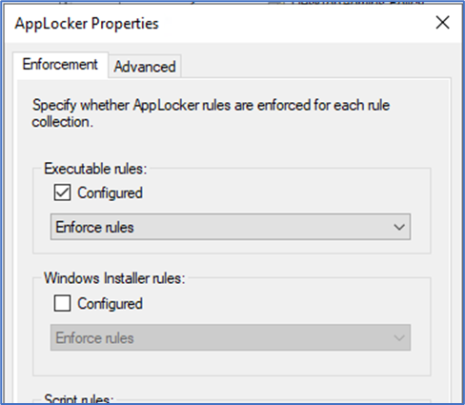Click the greyed 'Enforce rules' text for Windows Installer
This screenshot has height=405, width=465.
[94, 338]
